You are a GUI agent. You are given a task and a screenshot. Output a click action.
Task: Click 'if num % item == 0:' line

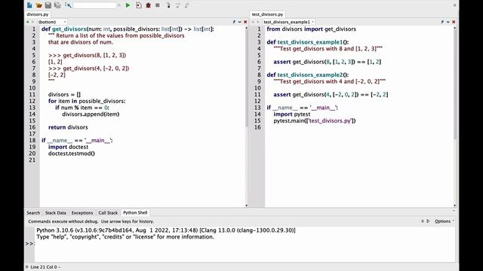[82, 108]
